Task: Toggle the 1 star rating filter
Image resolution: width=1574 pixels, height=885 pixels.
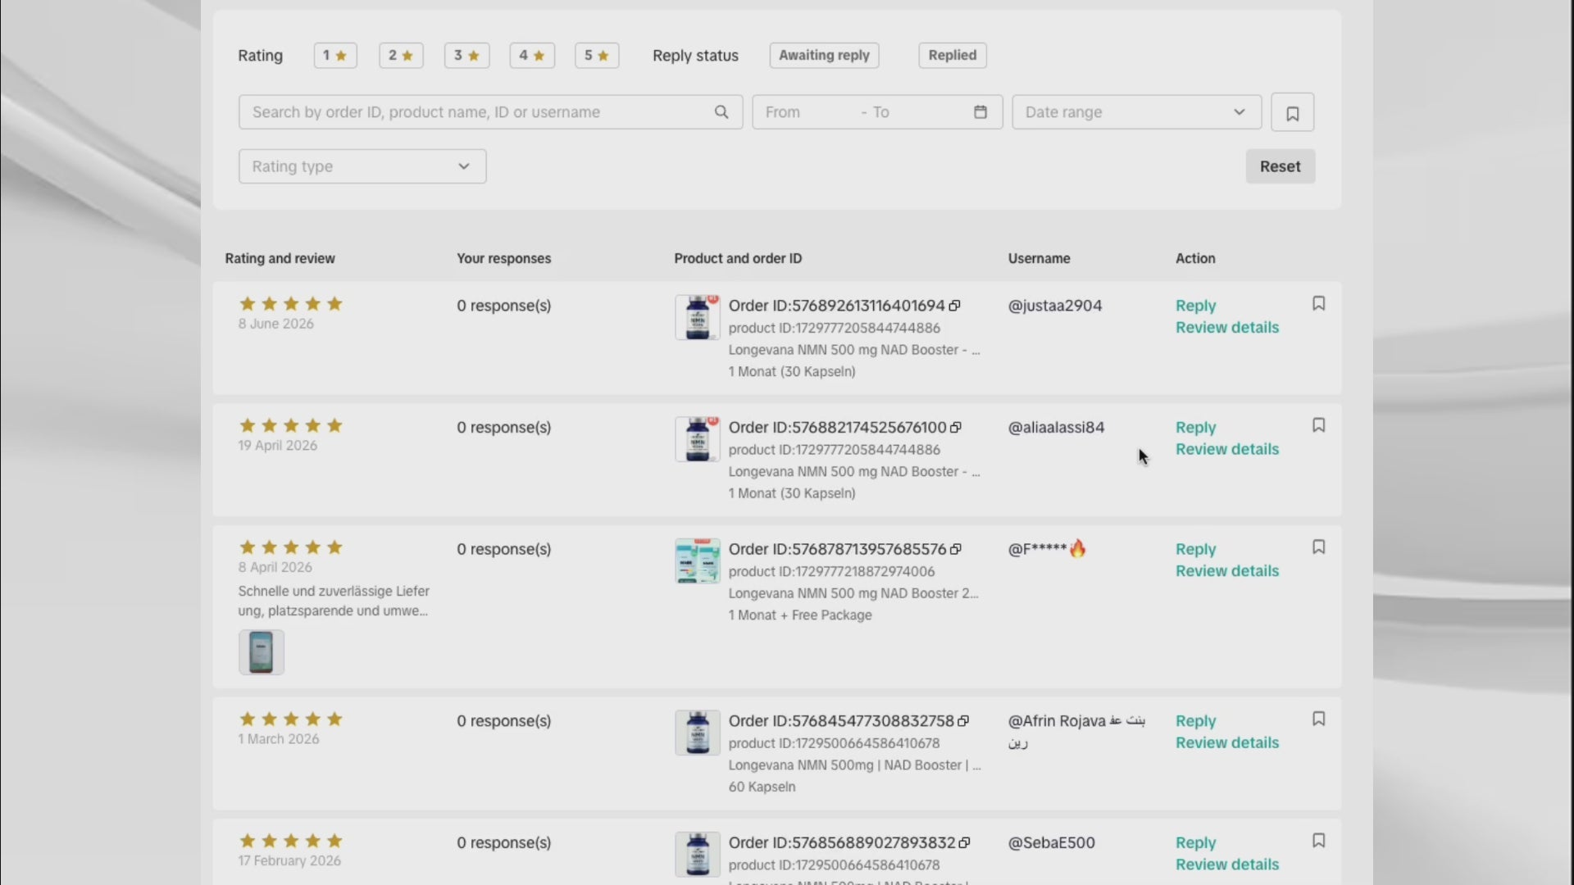Action: (x=335, y=55)
